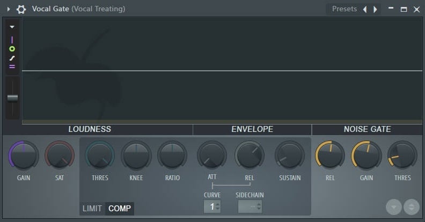The height and width of the screenshot is (222, 425).
Task: Toggle the purple double-line display icon
Action: pyautogui.click(x=12, y=66)
